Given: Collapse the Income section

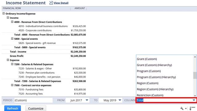Looking at the screenshot, I should [8, 18].
